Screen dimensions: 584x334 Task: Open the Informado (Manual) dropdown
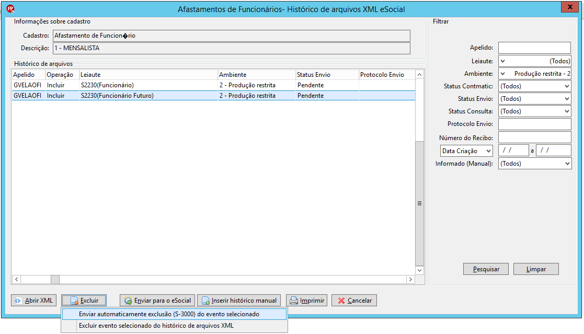point(534,164)
